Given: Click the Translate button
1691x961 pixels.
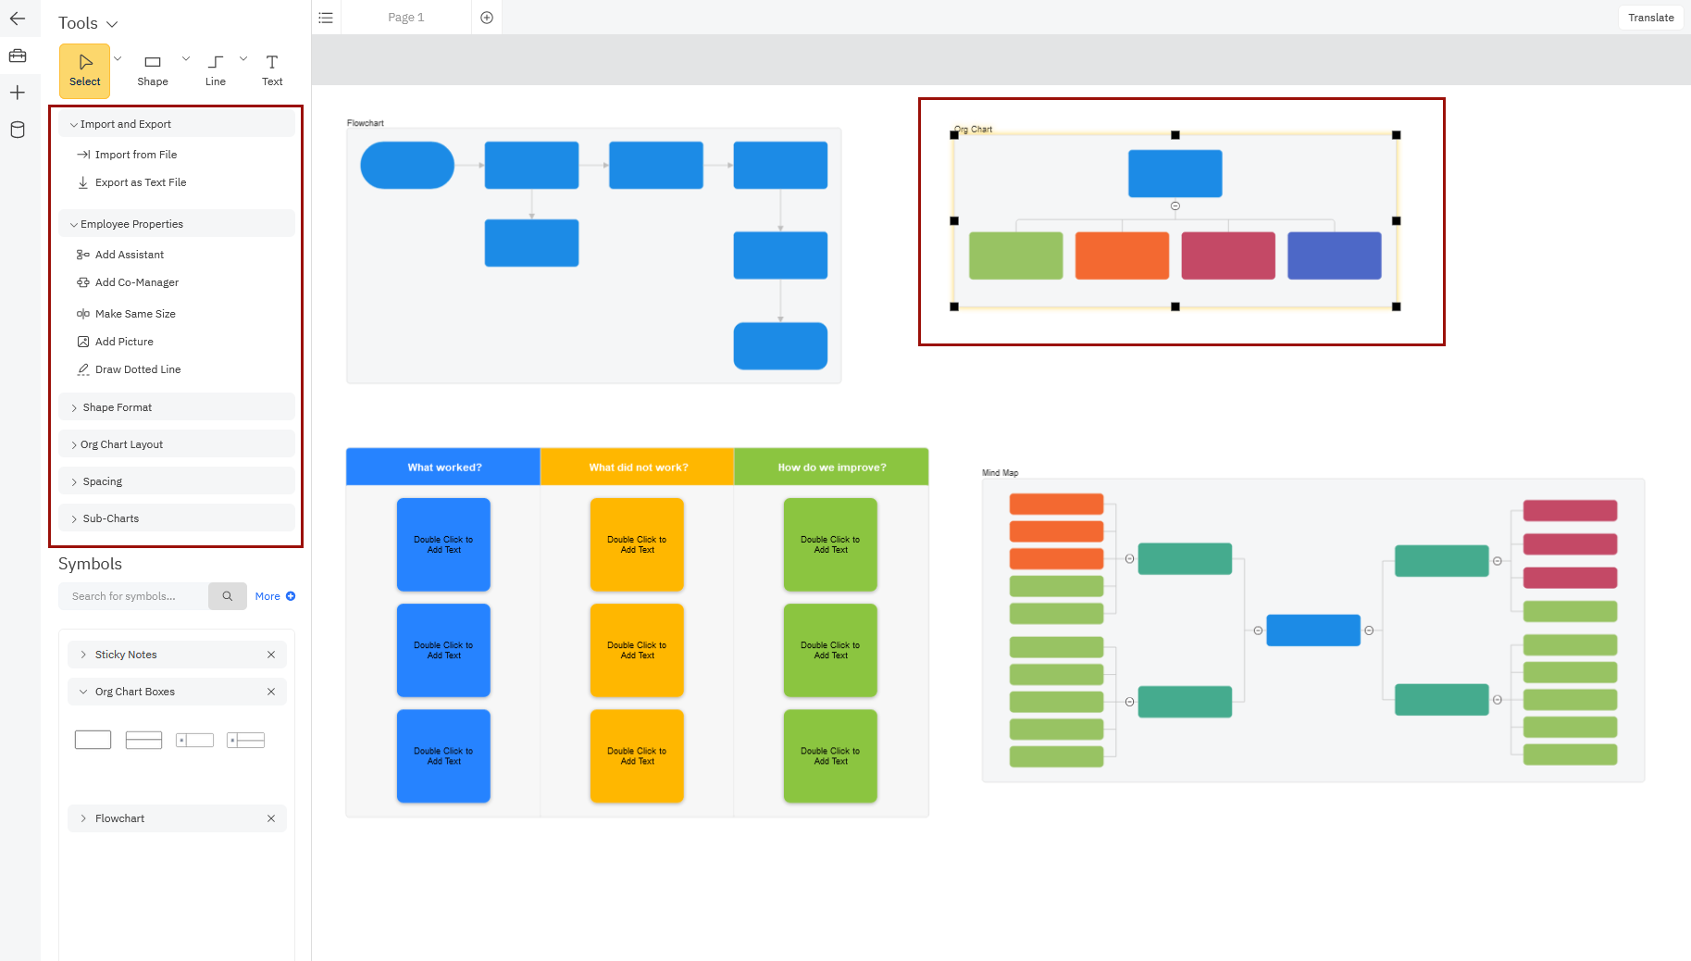Looking at the screenshot, I should pos(1650,18).
